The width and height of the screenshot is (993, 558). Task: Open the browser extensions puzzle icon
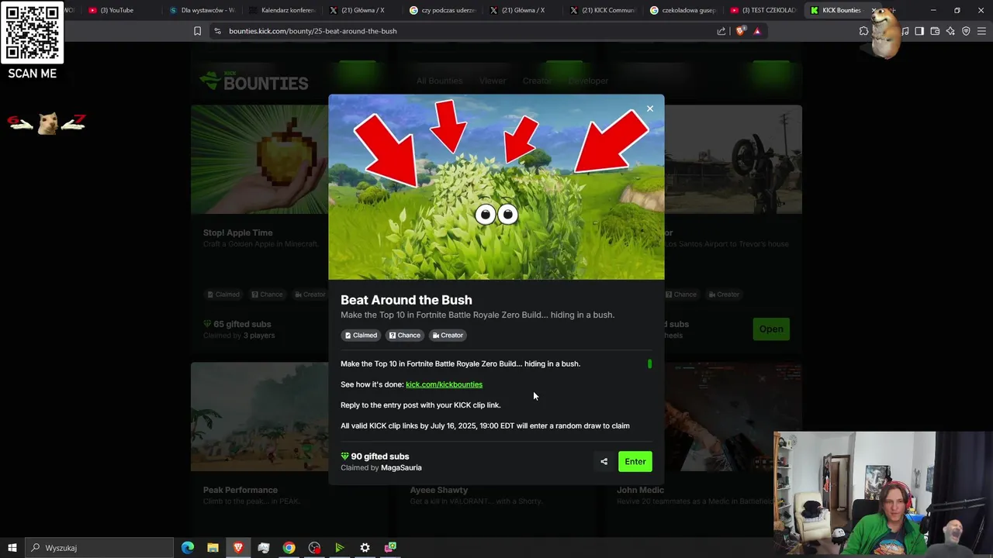(x=863, y=31)
